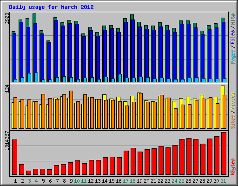Click the cyan pages bar for day 16

pos(120,78)
